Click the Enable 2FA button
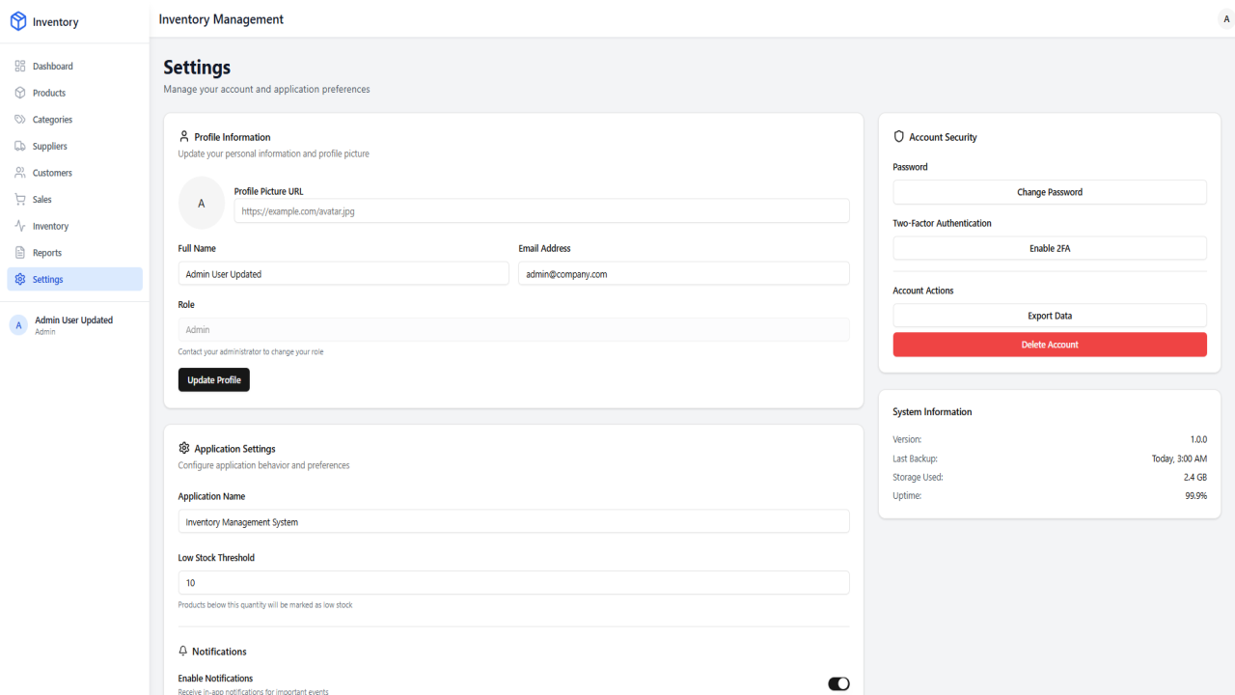Image resolution: width=1235 pixels, height=695 pixels. click(x=1050, y=248)
